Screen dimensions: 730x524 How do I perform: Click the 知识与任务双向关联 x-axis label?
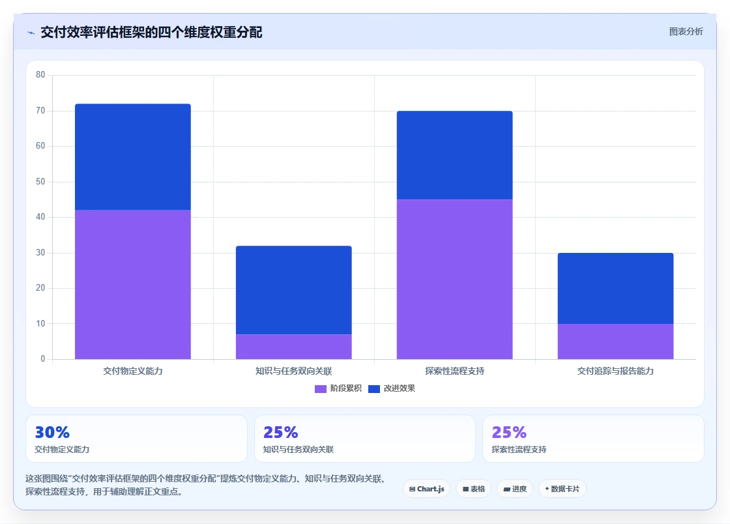point(294,371)
